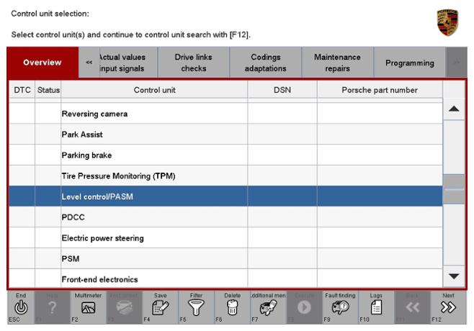474x331 pixels.
Task: Click the DTC column header
Action: [x=22, y=90]
